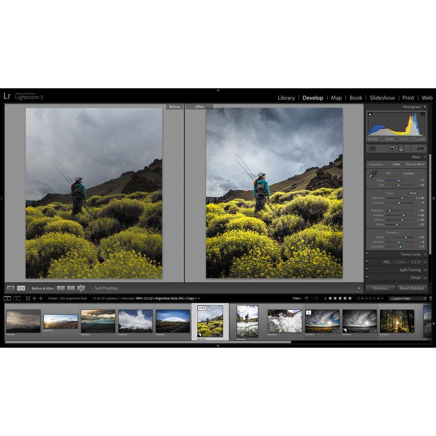This screenshot has width=436, height=436.
Task: Select the Adjustment Brush tool
Action: (419, 149)
